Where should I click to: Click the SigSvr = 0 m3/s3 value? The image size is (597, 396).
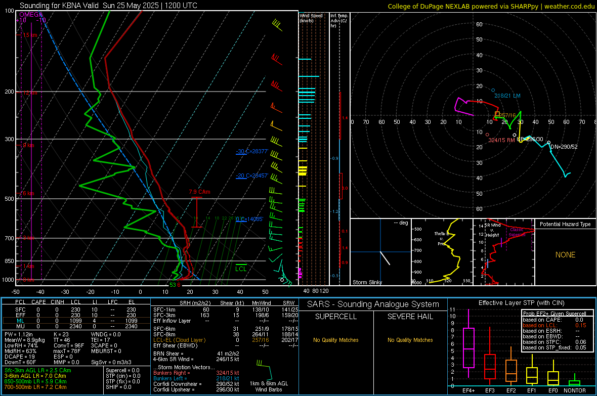pos(111,363)
